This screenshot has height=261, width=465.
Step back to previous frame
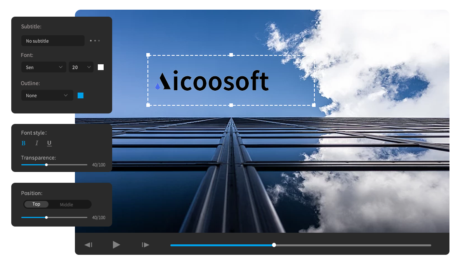(88, 245)
